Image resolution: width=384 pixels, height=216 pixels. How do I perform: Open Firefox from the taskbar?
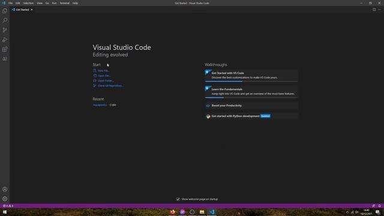pyautogui.click(x=172, y=212)
